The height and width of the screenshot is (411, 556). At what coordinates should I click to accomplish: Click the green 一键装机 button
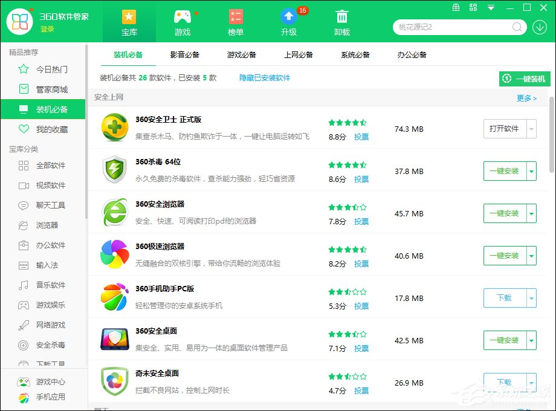click(x=523, y=79)
